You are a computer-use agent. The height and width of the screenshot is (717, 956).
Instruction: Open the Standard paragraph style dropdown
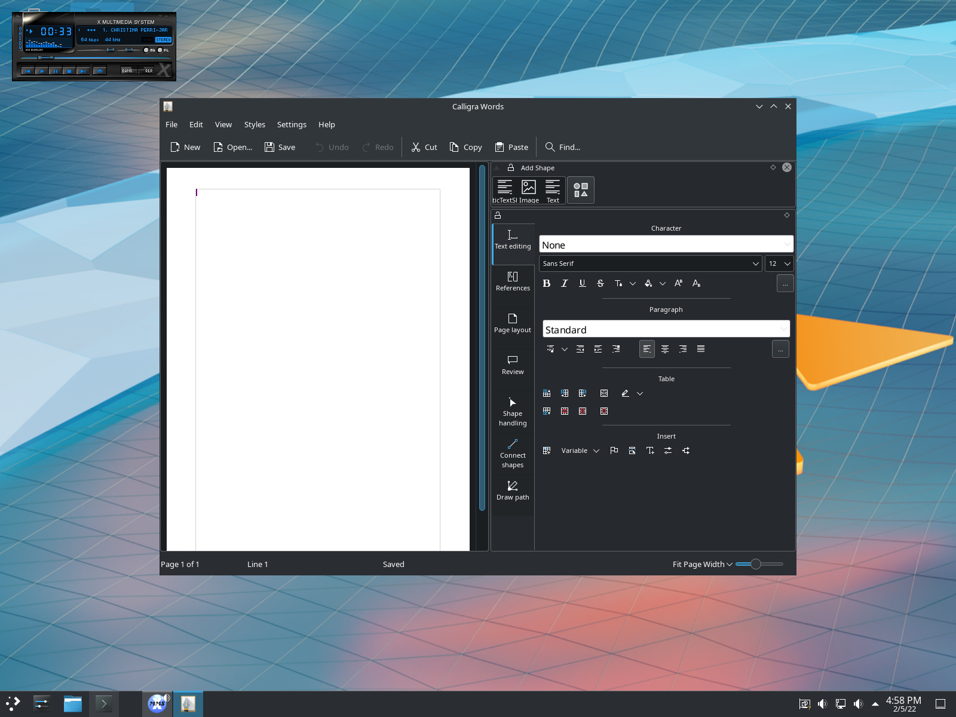pos(666,329)
